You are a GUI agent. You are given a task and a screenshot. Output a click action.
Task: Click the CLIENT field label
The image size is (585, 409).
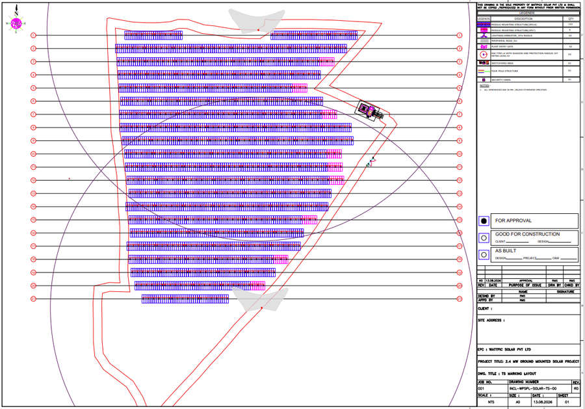(x=485, y=309)
